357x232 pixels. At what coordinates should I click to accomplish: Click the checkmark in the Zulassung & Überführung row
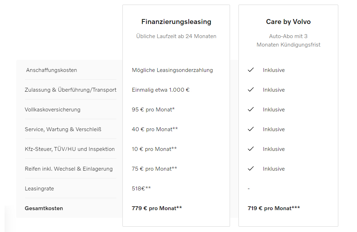tap(251, 90)
